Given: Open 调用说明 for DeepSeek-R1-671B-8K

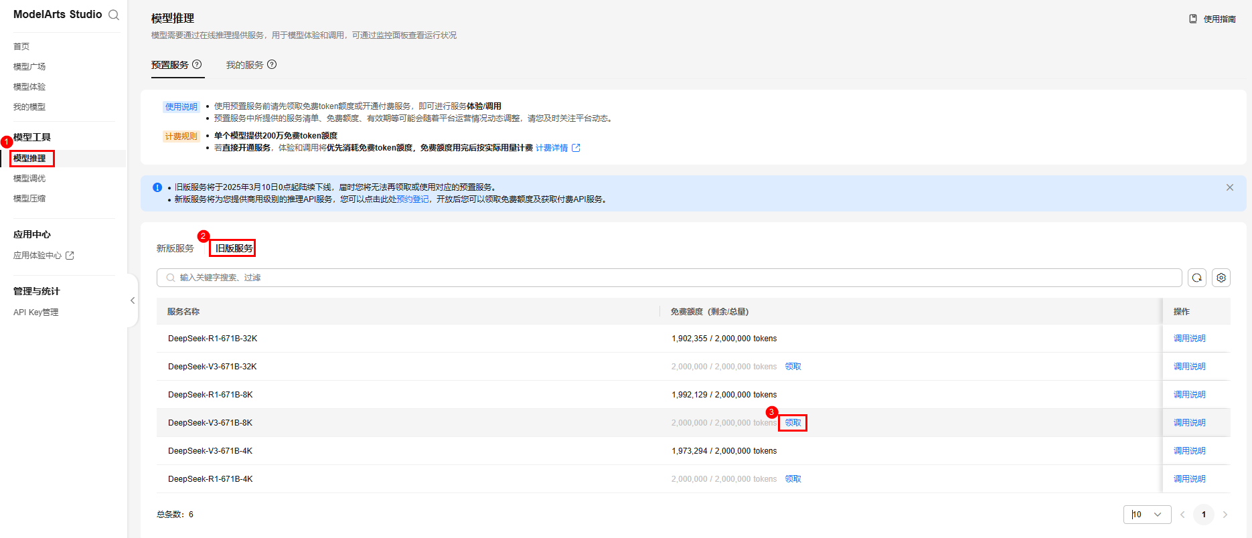Looking at the screenshot, I should [1190, 395].
